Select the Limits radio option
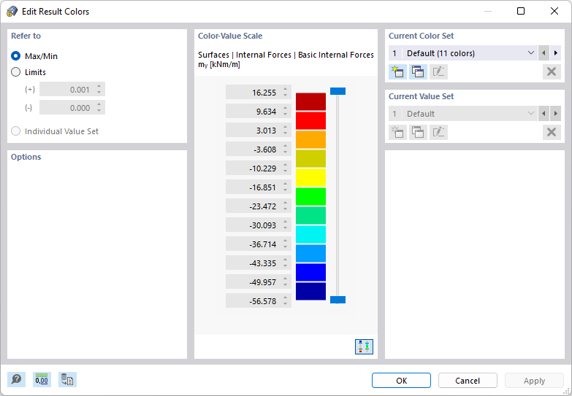 click(x=16, y=72)
